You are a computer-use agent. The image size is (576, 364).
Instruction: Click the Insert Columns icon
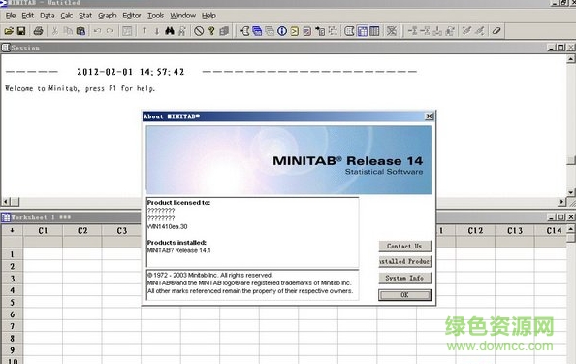tap(437, 31)
